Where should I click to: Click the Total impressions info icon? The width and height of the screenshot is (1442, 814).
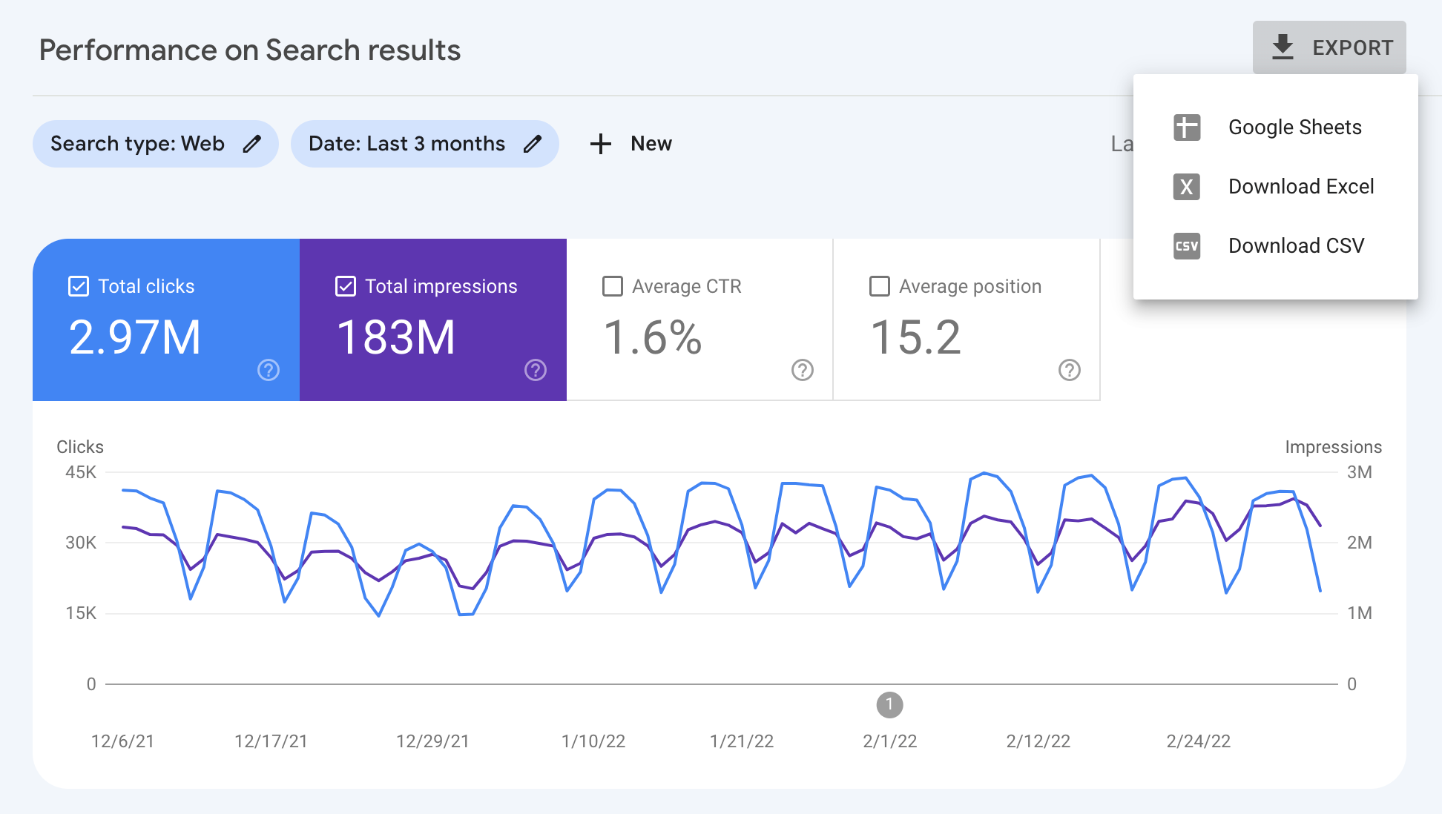tap(536, 372)
